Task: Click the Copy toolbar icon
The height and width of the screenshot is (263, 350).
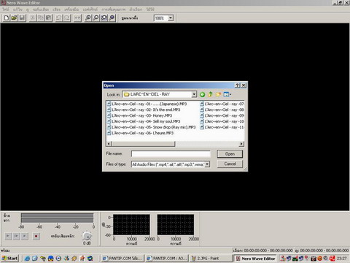Action: click(x=41, y=18)
